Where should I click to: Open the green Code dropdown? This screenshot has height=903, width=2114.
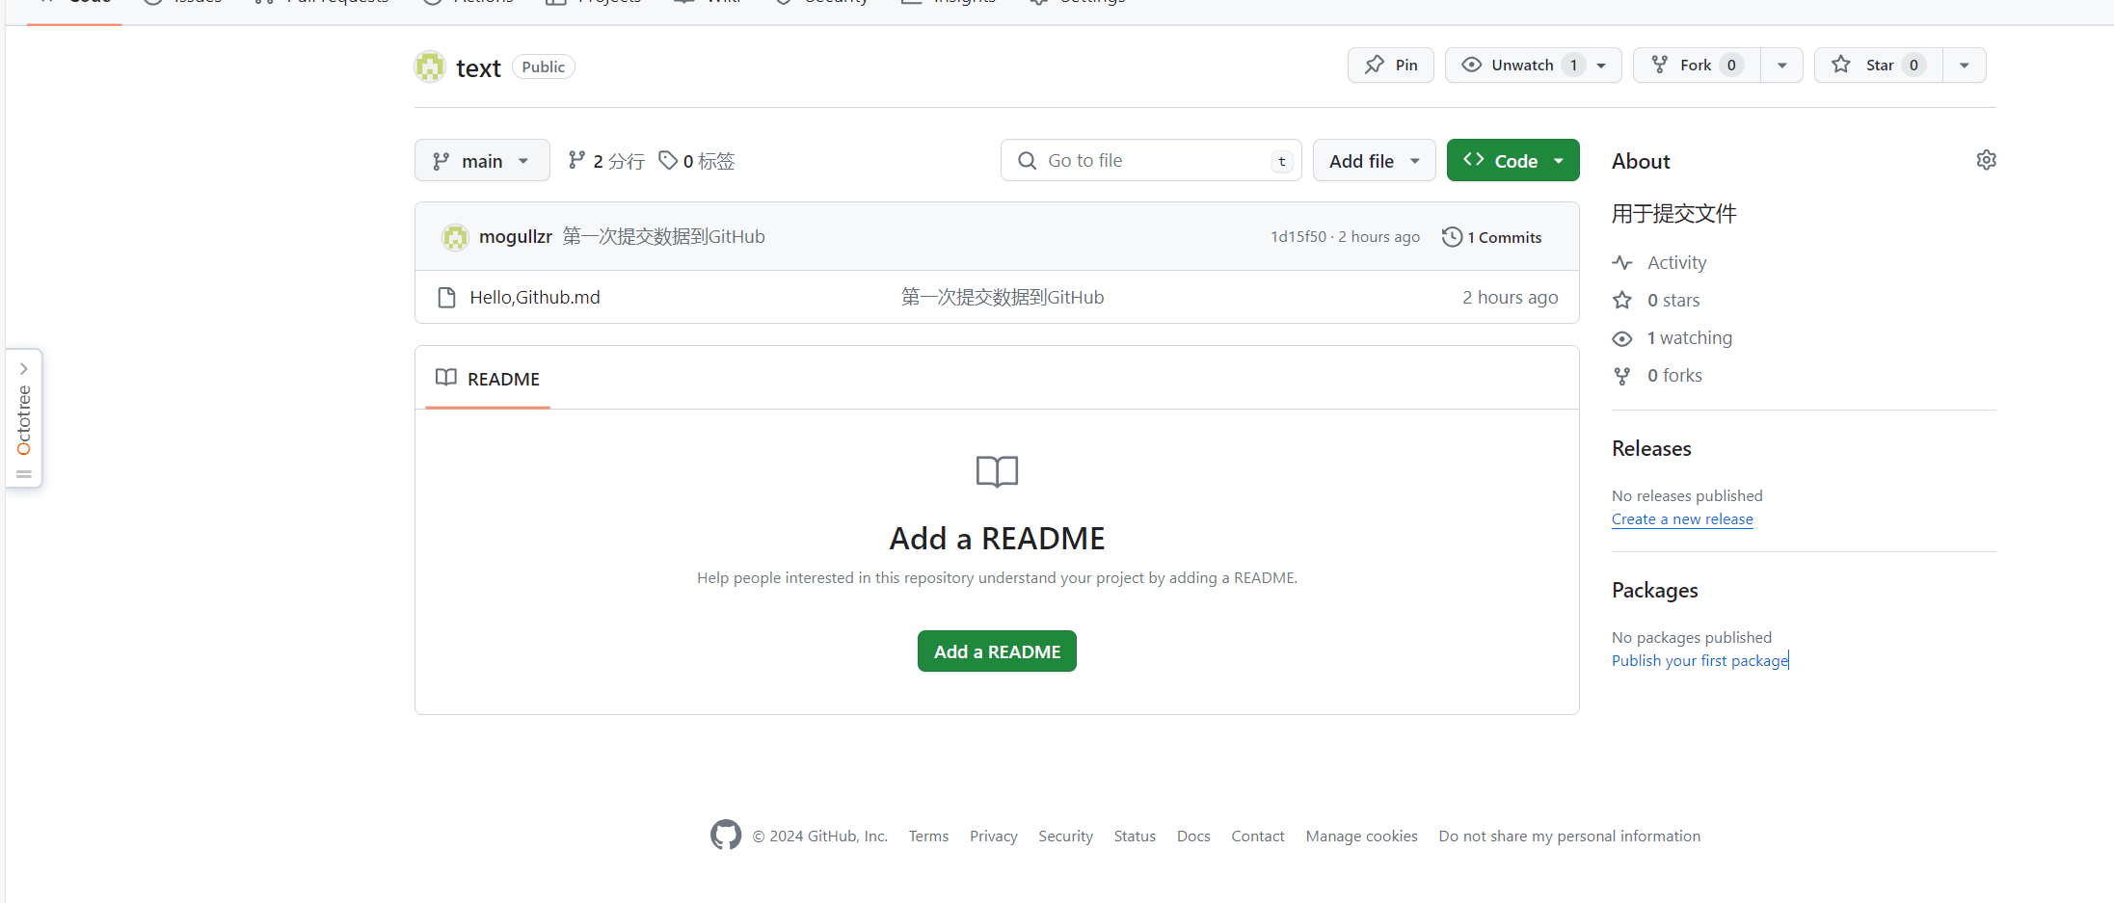1513,161
